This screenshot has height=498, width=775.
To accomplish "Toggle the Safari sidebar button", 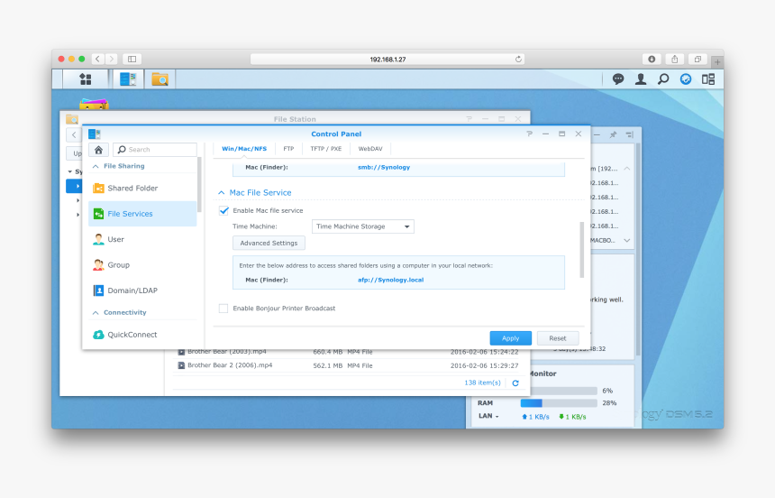I will pos(132,59).
